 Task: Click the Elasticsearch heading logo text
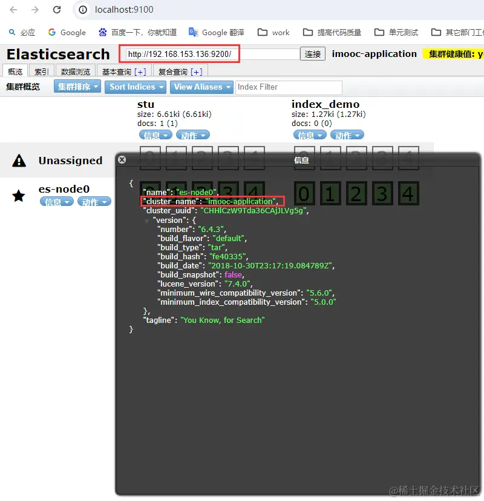click(x=58, y=54)
